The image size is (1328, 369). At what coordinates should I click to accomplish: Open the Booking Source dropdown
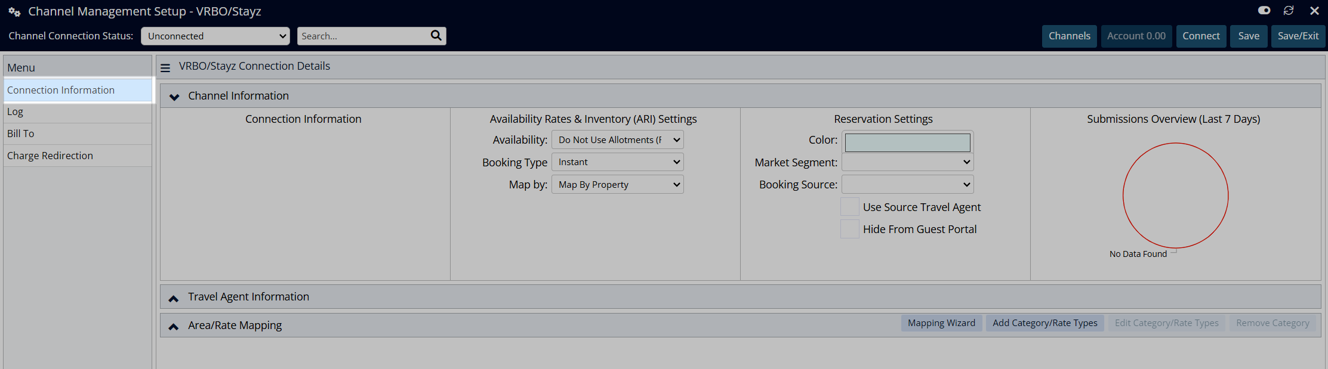pos(908,185)
